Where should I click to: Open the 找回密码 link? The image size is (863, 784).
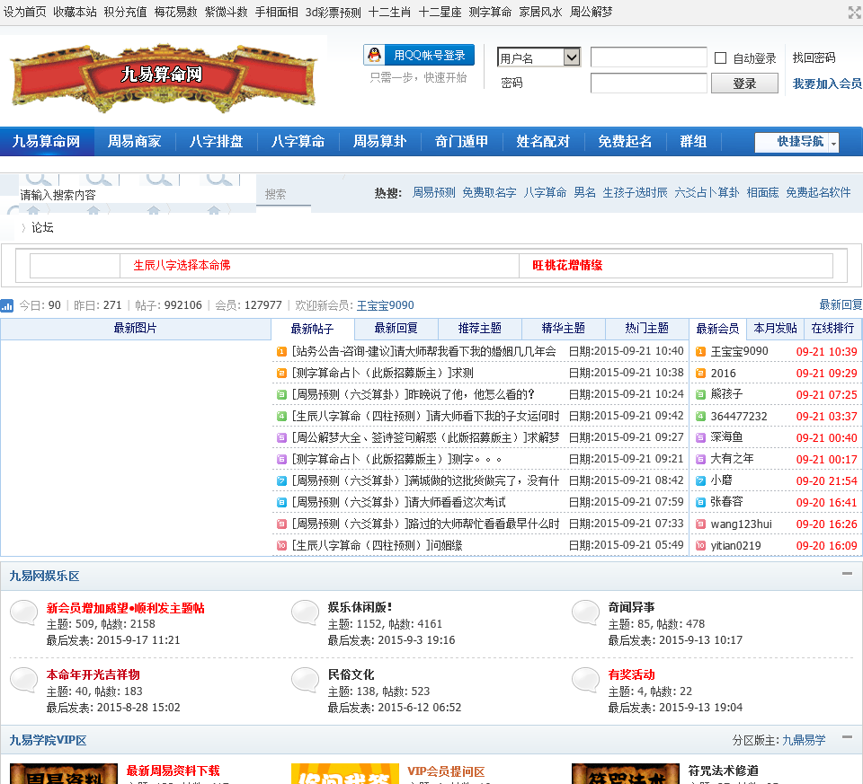(x=814, y=57)
